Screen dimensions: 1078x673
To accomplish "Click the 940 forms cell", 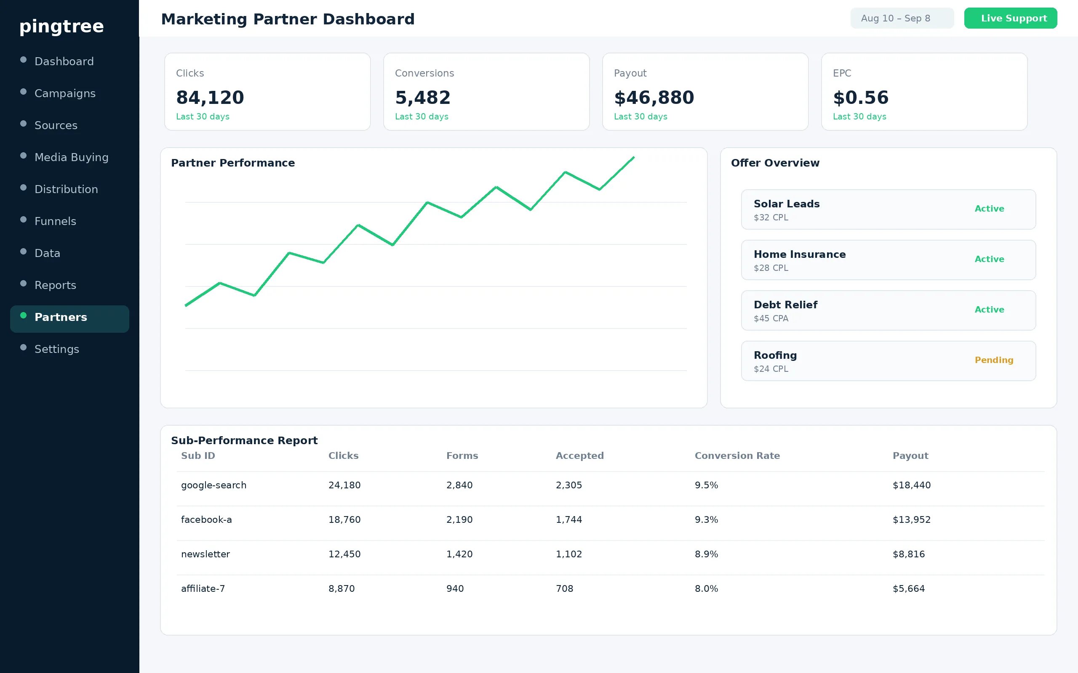I will point(455,589).
